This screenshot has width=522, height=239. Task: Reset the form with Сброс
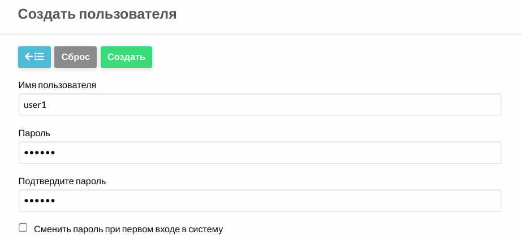(76, 57)
